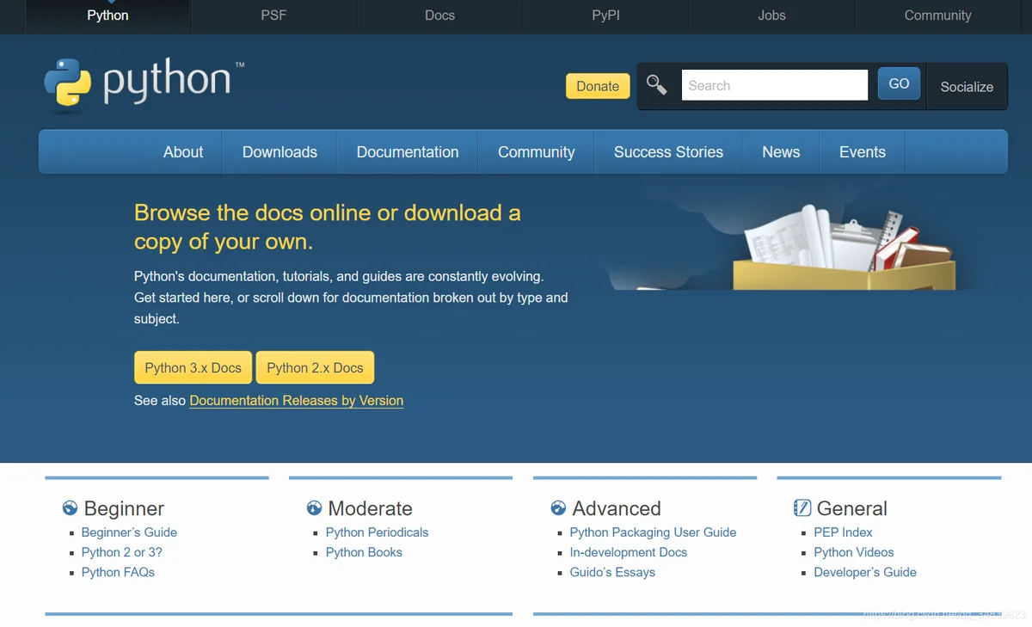Open the Python tab in top bar
Image resolution: width=1032 pixels, height=627 pixels.
point(107,15)
